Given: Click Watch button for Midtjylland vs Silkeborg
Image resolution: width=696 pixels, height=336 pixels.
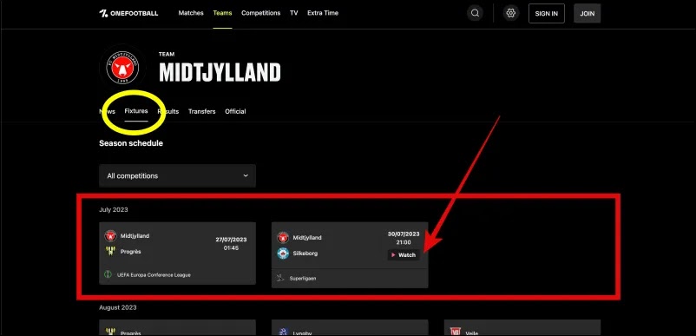Looking at the screenshot, I should pyautogui.click(x=404, y=254).
